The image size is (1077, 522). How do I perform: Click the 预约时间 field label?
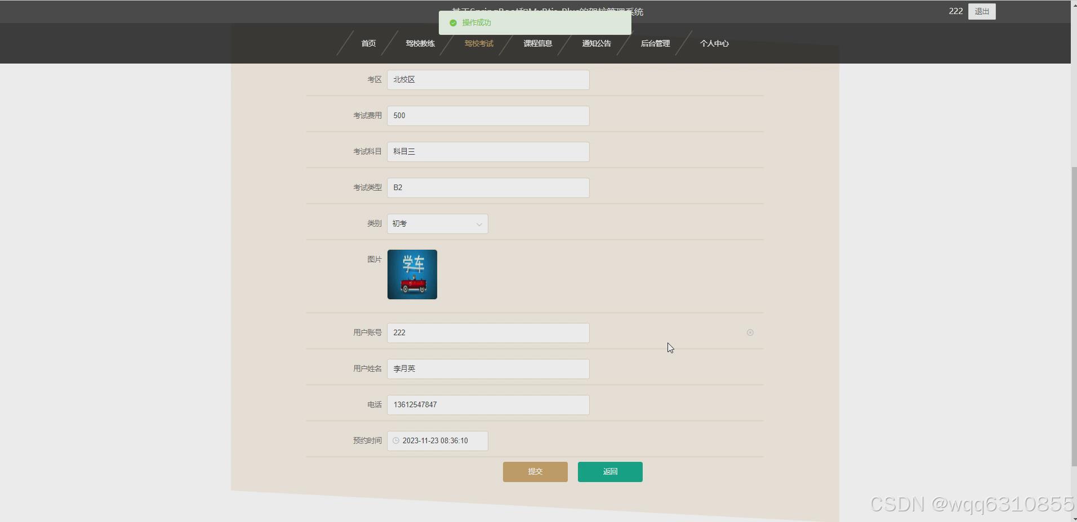(x=367, y=440)
